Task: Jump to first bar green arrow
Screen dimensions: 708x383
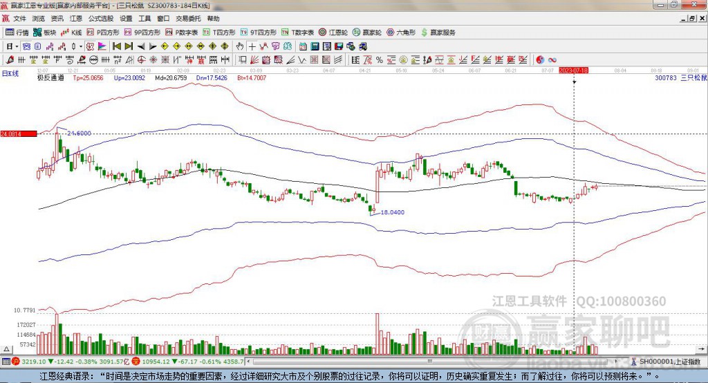Action: pyautogui.click(x=117, y=46)
